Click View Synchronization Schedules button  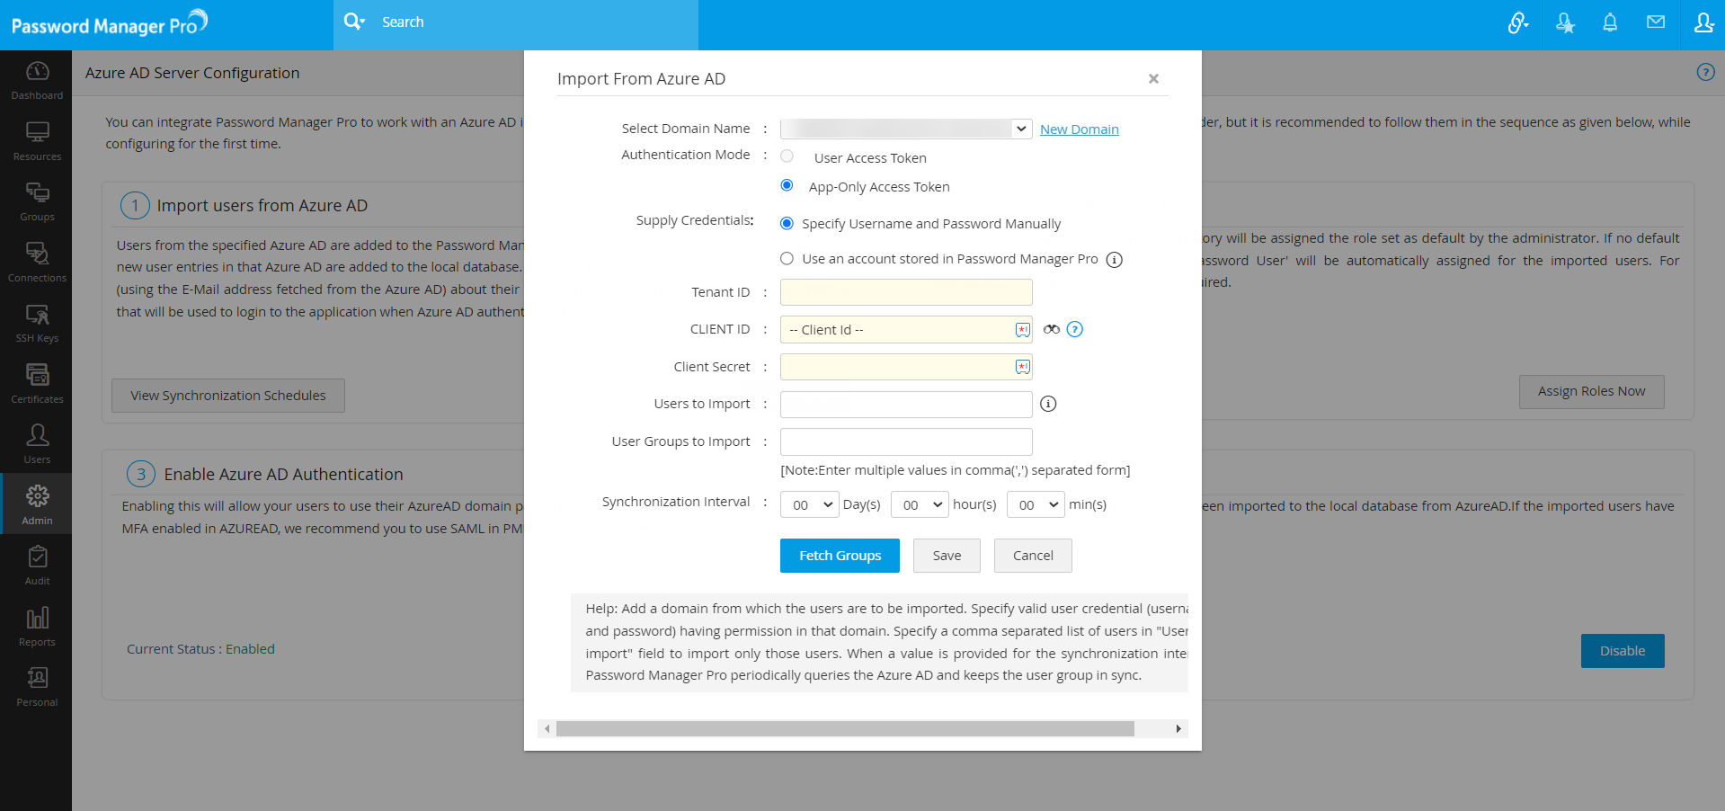[x=228, y=396]
